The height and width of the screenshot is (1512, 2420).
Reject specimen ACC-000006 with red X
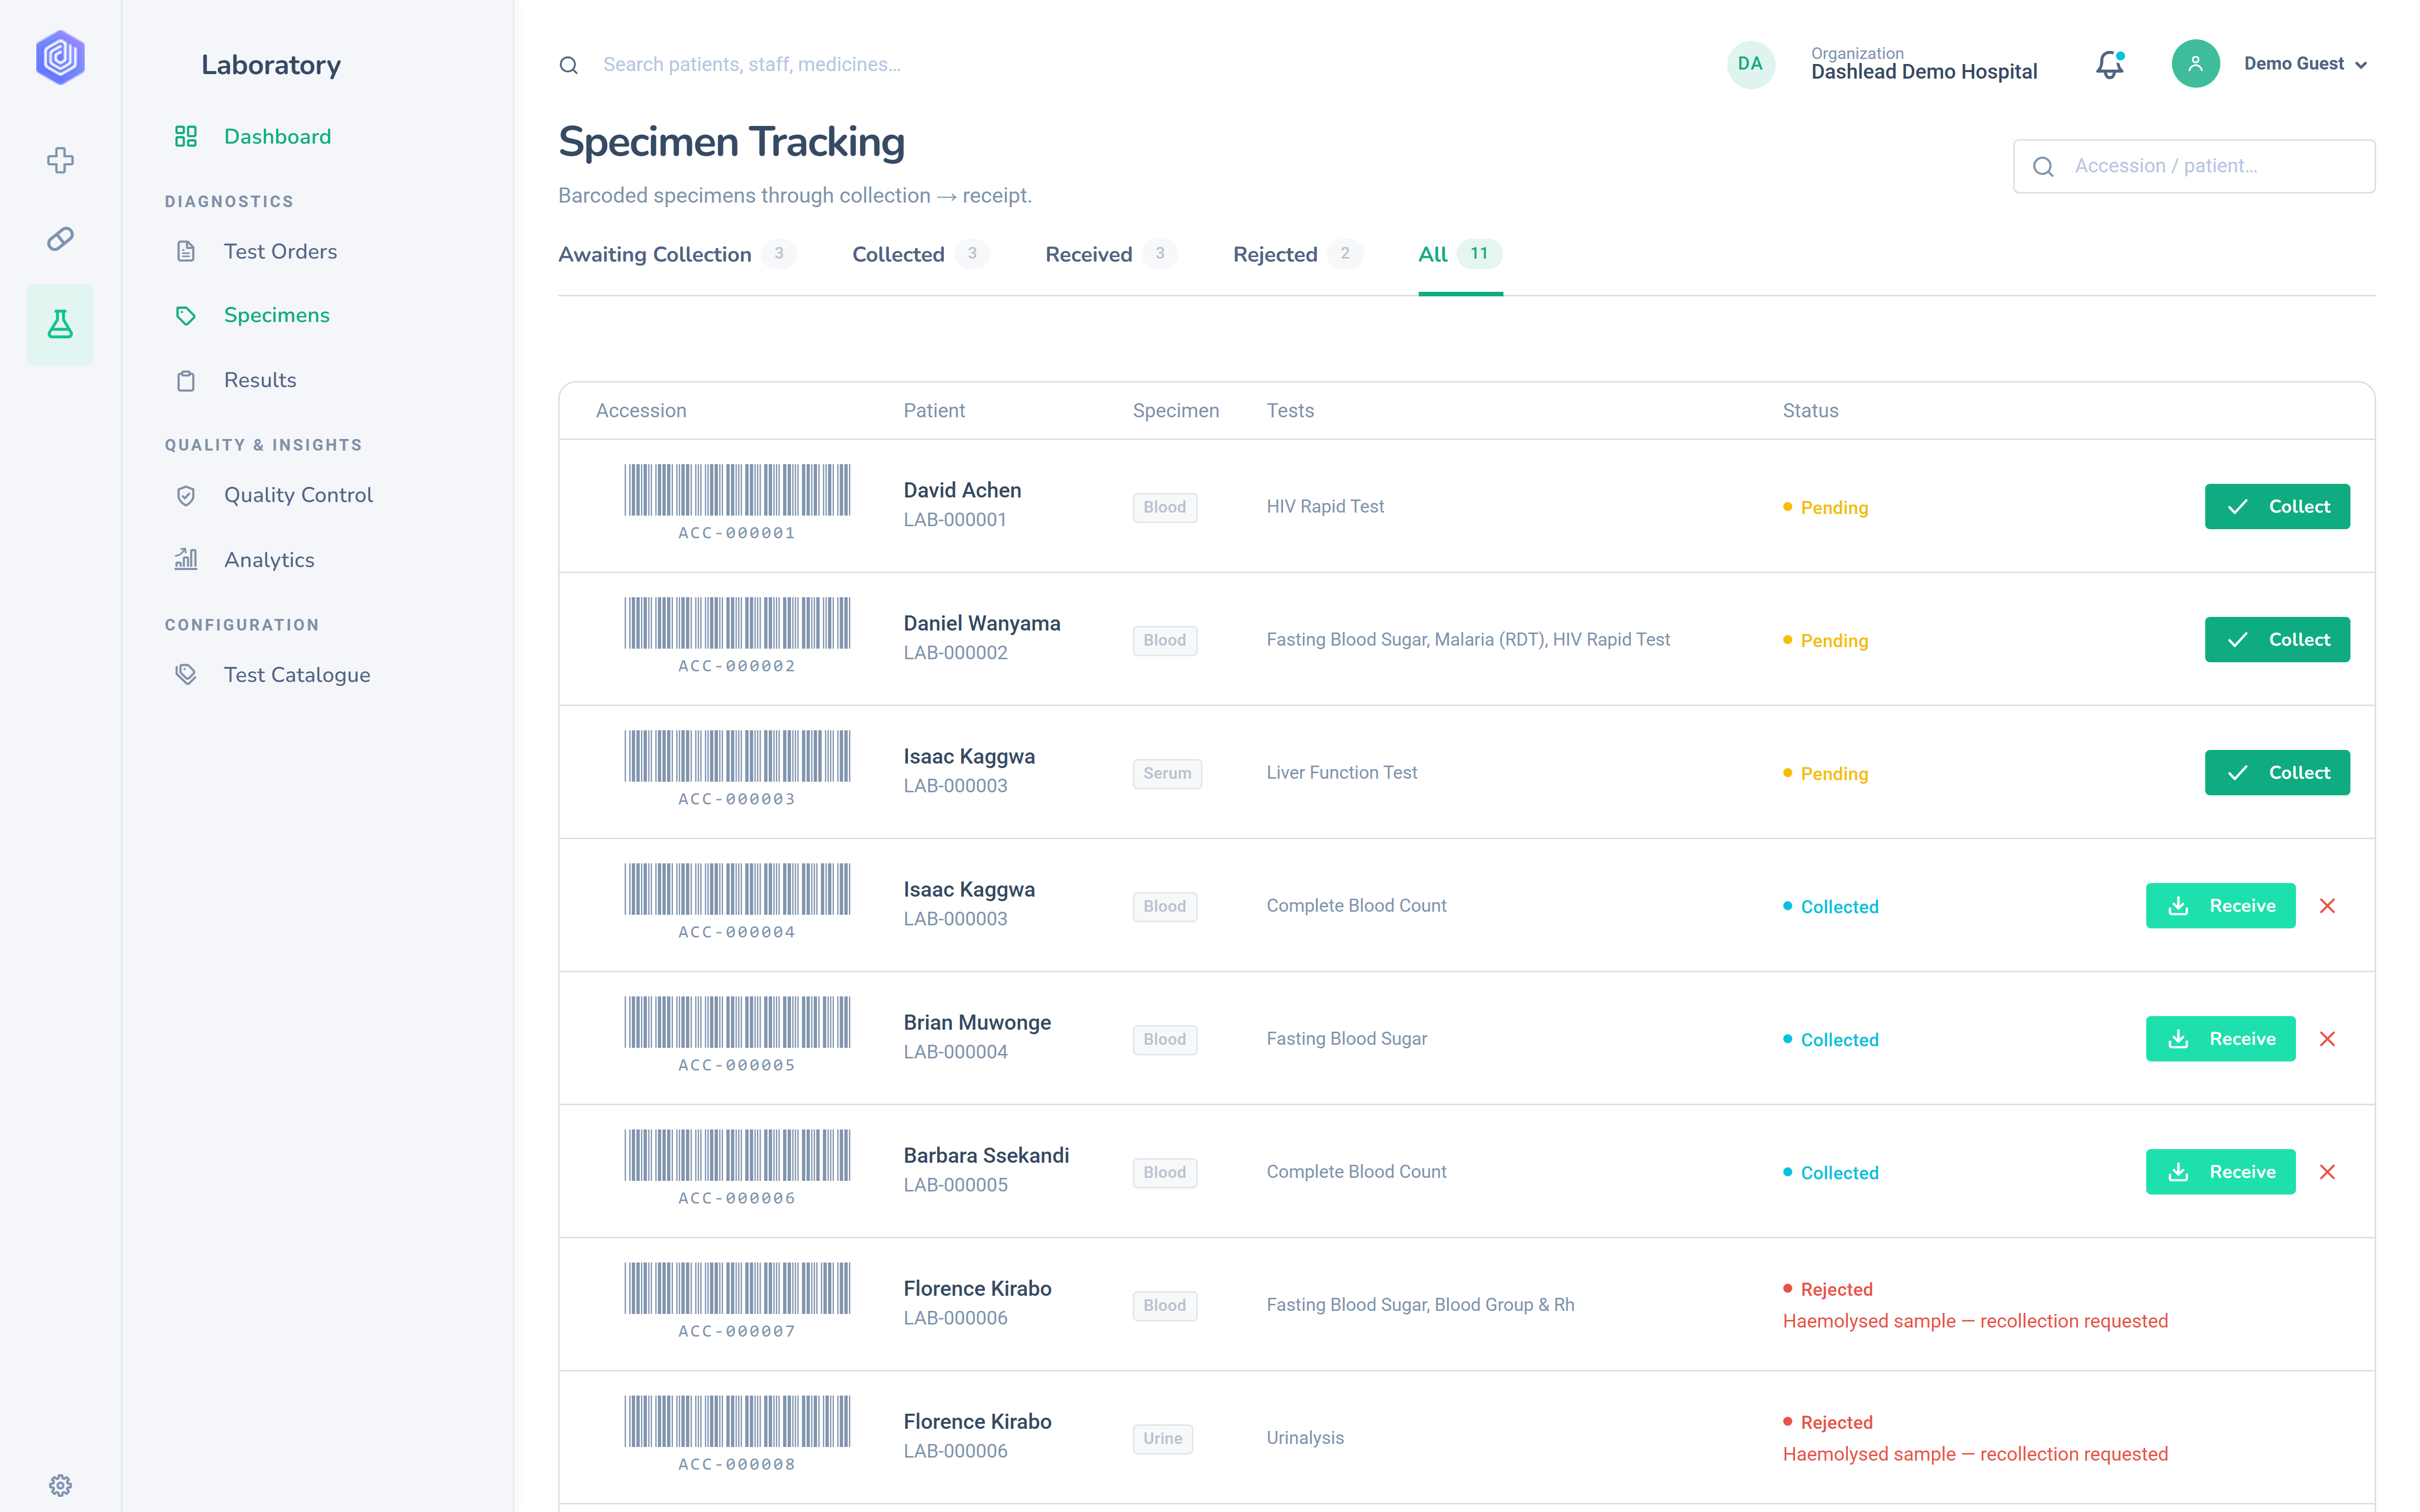tap(2327, 1172)
